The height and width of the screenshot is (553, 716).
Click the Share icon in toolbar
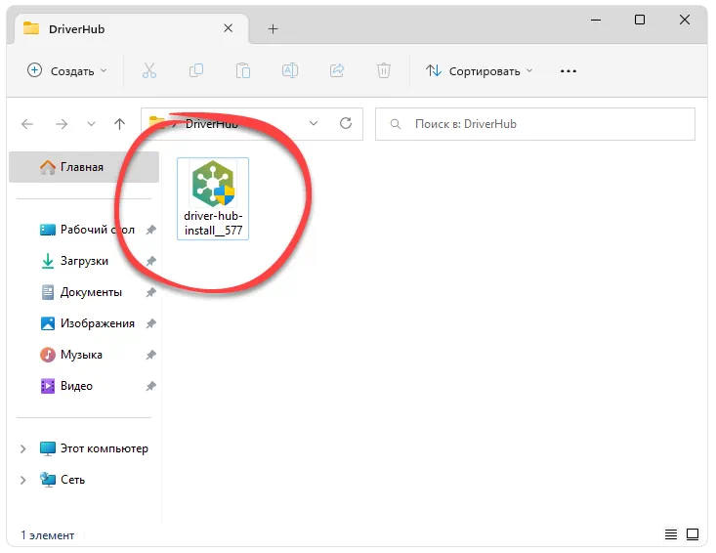[x=337, y=70]
